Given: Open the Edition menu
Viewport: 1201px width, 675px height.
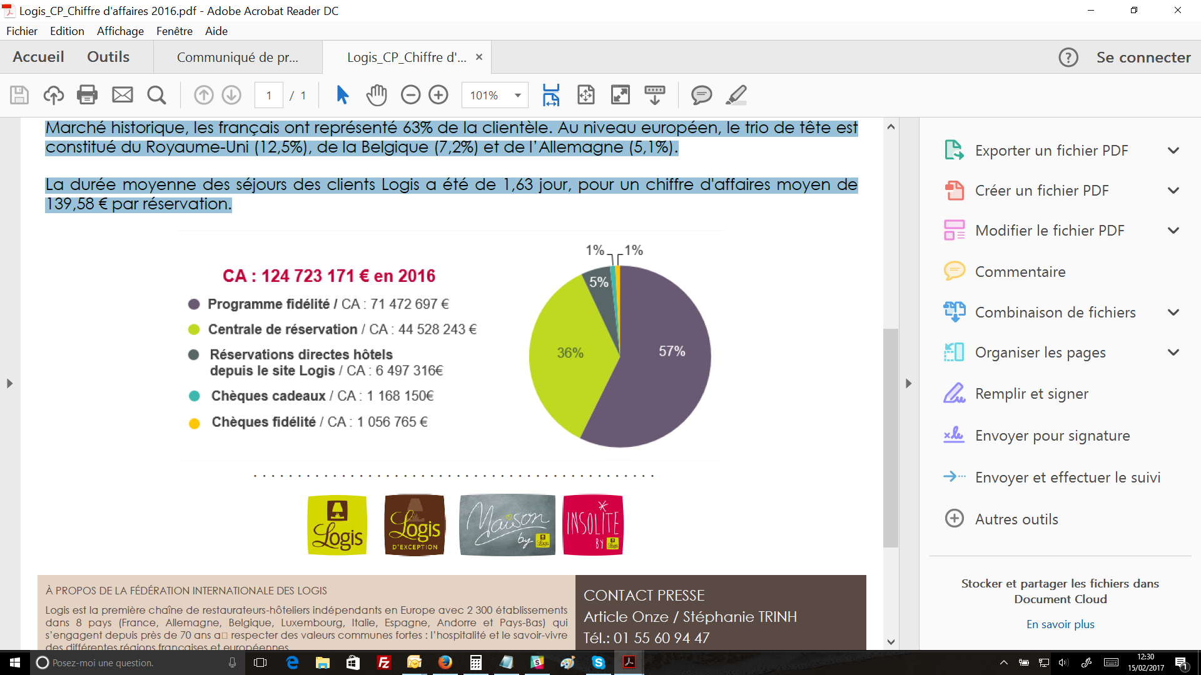Looking at the screenshot, I should pos(67,31).
